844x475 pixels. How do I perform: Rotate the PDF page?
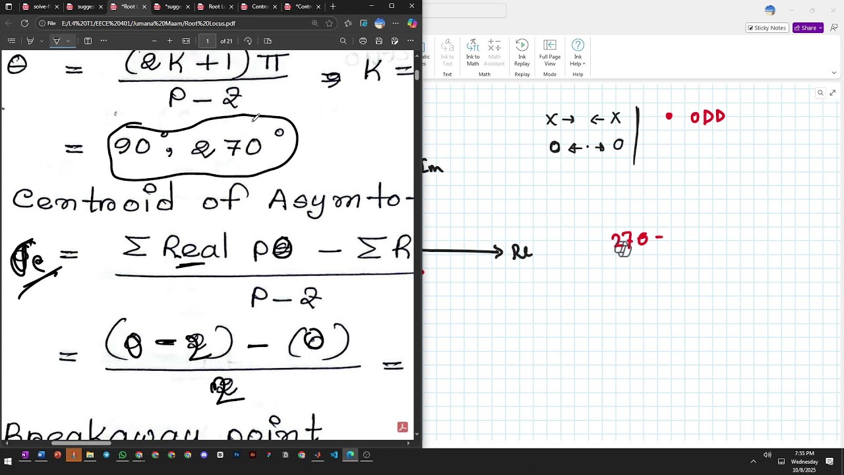(248, 41)
